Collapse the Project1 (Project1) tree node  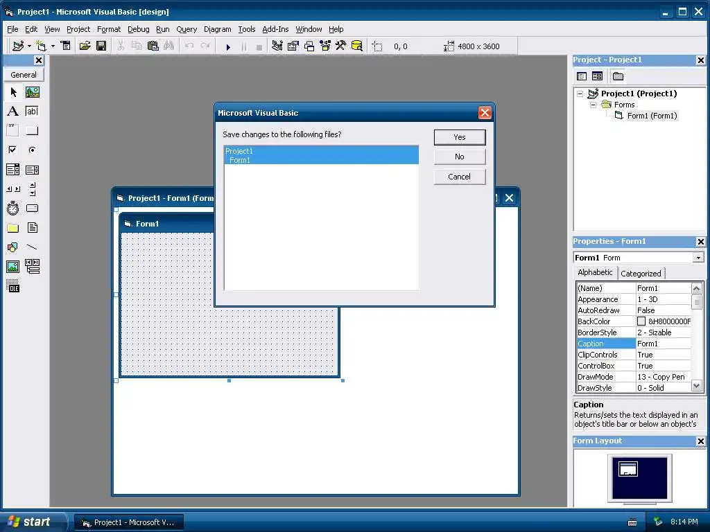point(580,94)
